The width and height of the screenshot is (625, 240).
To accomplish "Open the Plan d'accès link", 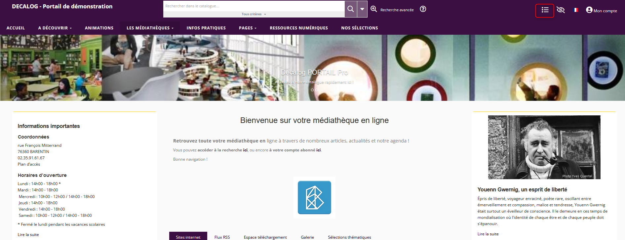I will [29, 164].
